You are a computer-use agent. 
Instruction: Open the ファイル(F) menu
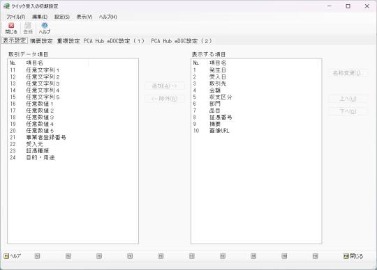16,17
